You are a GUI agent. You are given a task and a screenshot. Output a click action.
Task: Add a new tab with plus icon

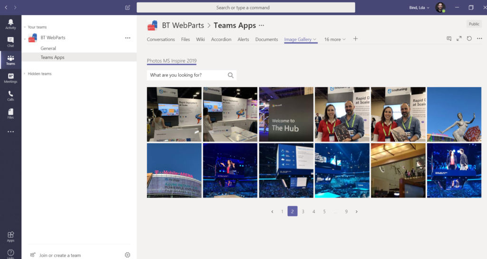[356, 39]
